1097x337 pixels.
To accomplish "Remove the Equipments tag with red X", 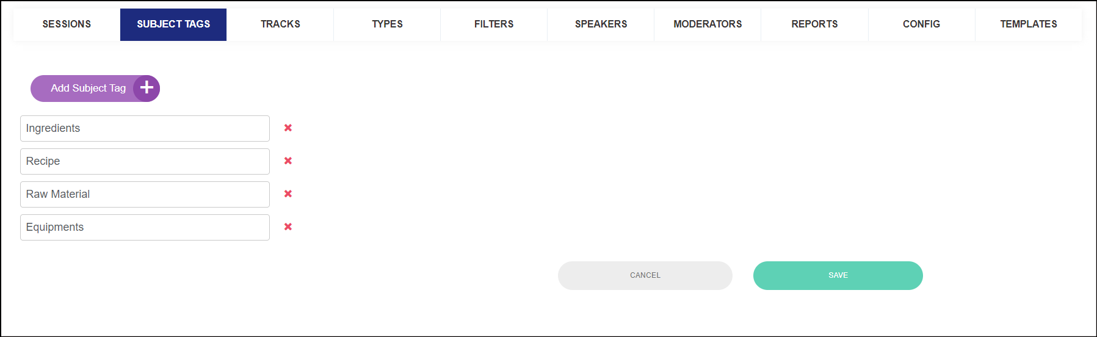I will (288, 227).
